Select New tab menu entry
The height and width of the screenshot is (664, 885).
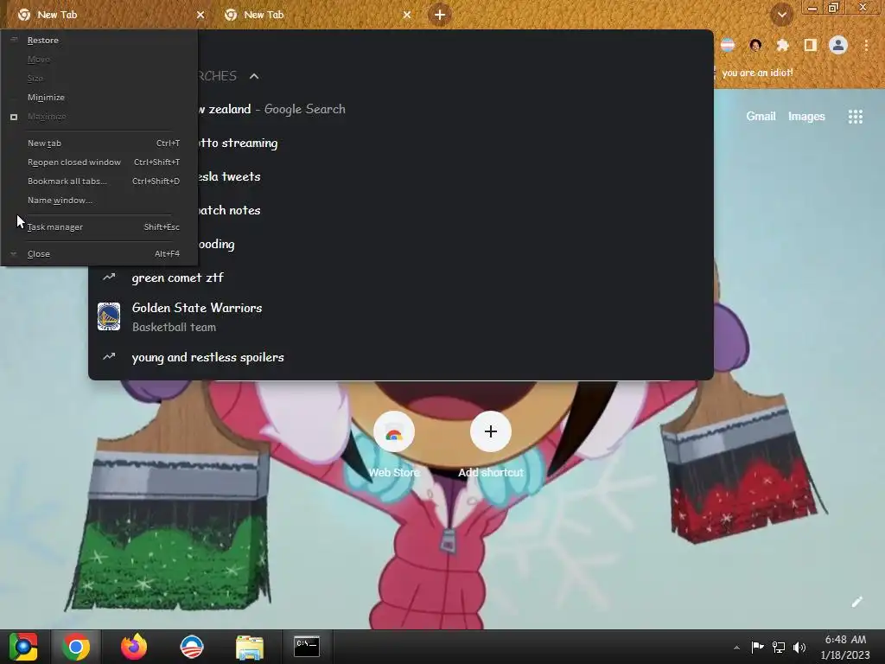pos(99,143)
